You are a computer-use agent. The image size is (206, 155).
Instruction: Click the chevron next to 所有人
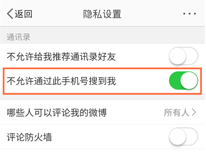coord(194,112)
